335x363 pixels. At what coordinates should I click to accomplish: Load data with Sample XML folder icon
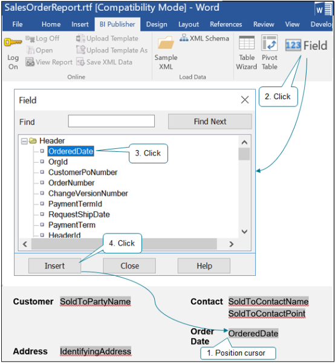166,42
